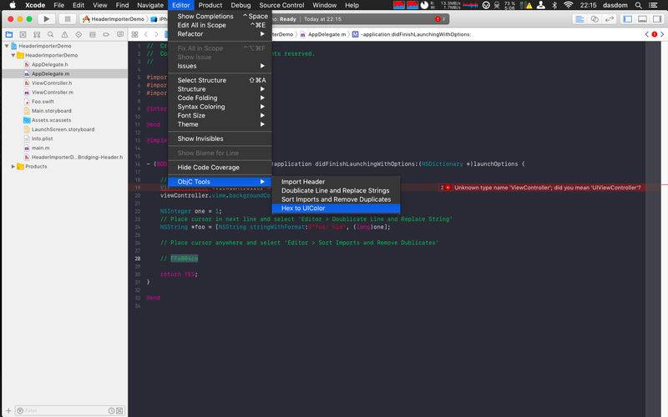This screenshot has height=417, width=668.
Task: Open the Report navigator icon
Action: click(120, 34)
